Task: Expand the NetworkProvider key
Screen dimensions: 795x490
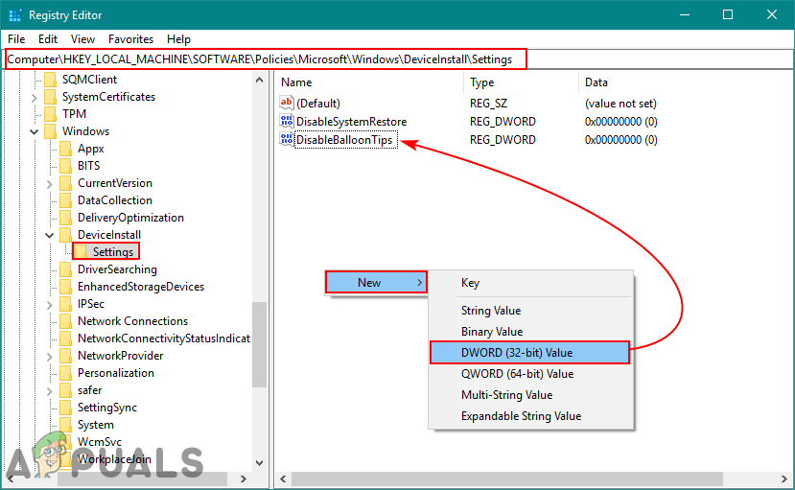Action: click(49, 356)
